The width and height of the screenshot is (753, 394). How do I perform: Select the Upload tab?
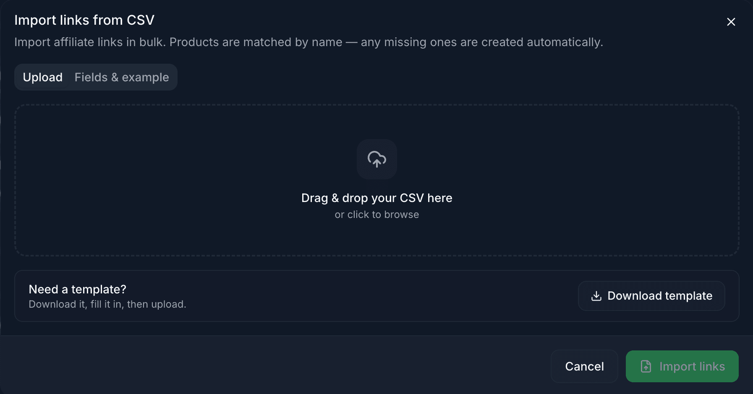(x=43, y=77)
